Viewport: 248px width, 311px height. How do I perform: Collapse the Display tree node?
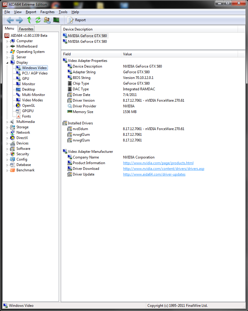[x=7, y=63]
